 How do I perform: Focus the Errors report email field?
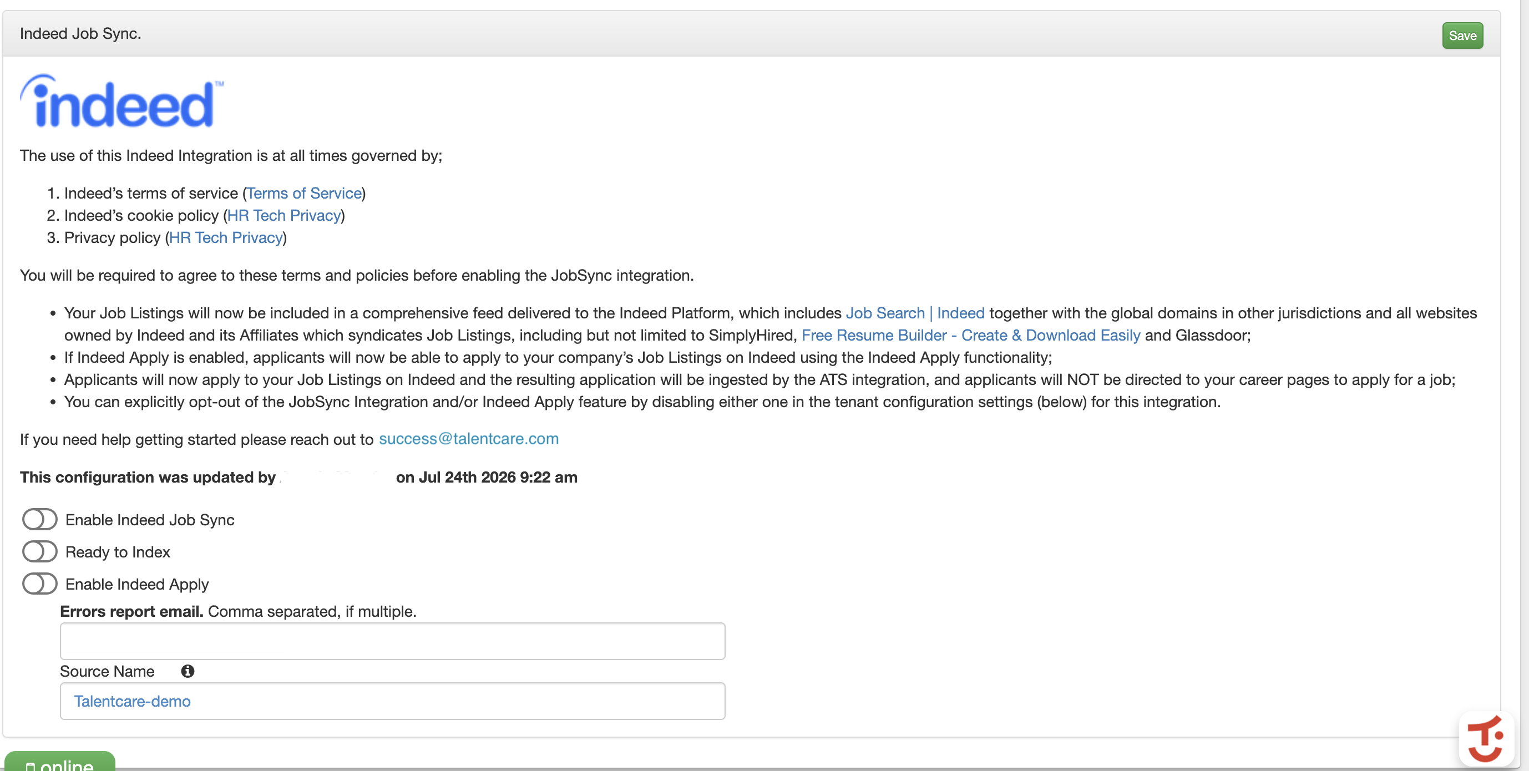[x=392, y=641]
